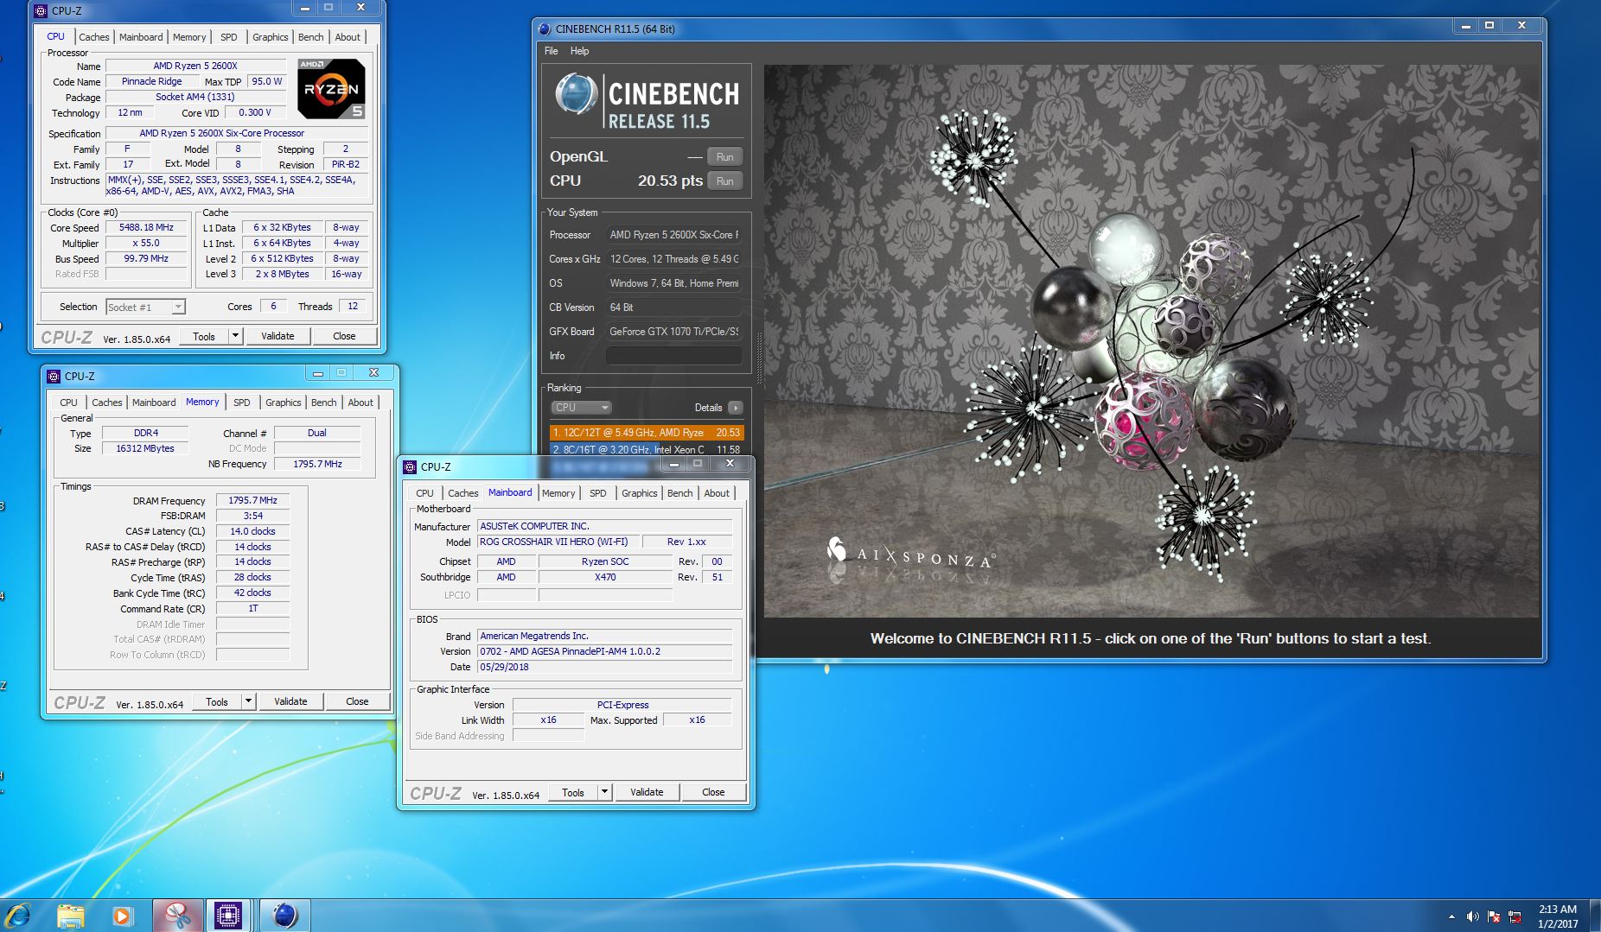Click Validate in top CPU-Z window
The image size is (1601, 932).
(277, 337)
